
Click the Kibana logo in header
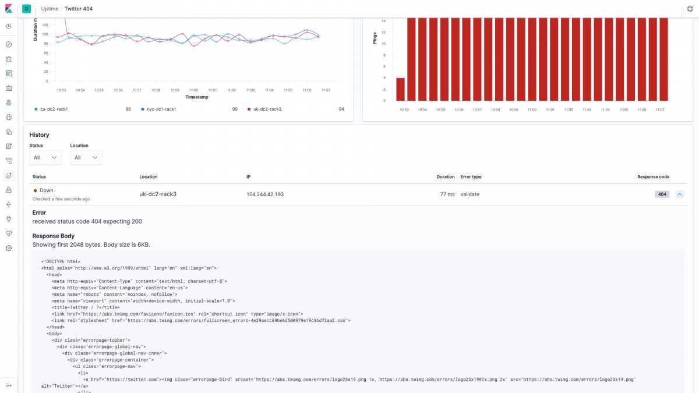[x=9, y=9]
